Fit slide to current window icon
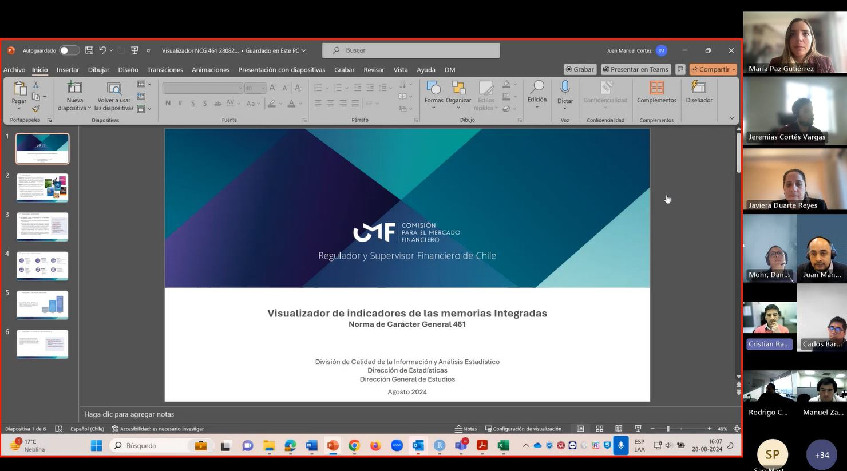 point(737,429)
